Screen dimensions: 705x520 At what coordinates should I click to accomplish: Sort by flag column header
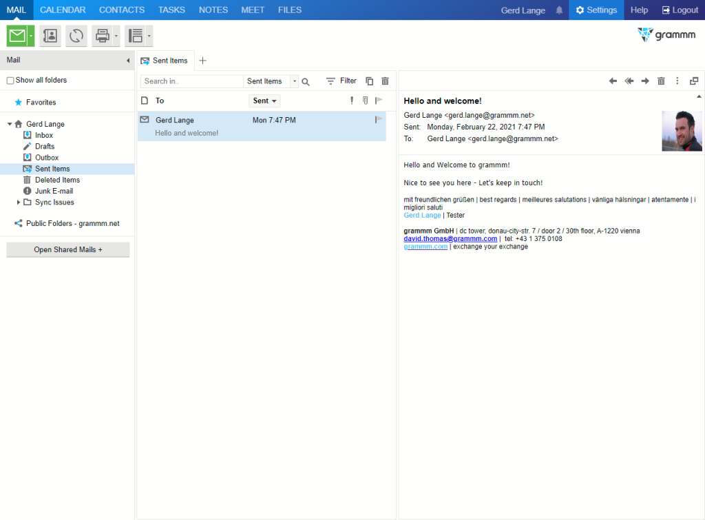(379, 101)
